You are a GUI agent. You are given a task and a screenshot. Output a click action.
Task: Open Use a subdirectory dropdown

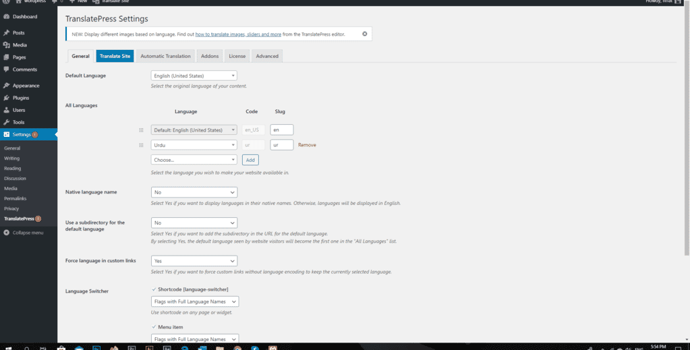pos(194,223)
